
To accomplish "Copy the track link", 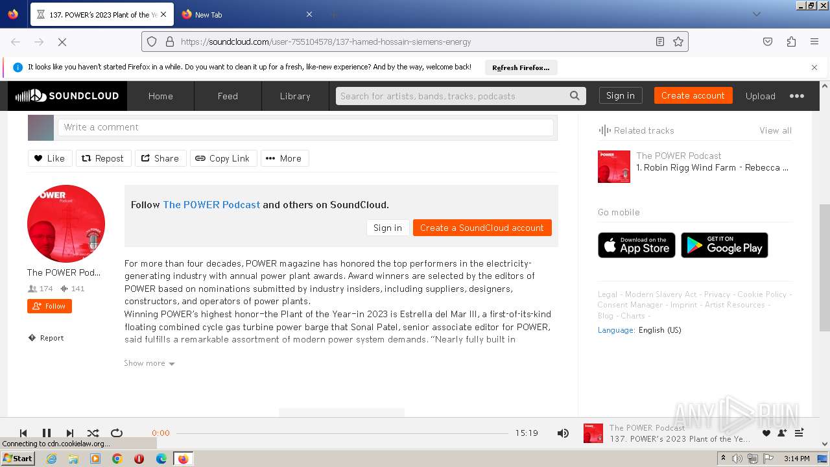I will (223, 158).
